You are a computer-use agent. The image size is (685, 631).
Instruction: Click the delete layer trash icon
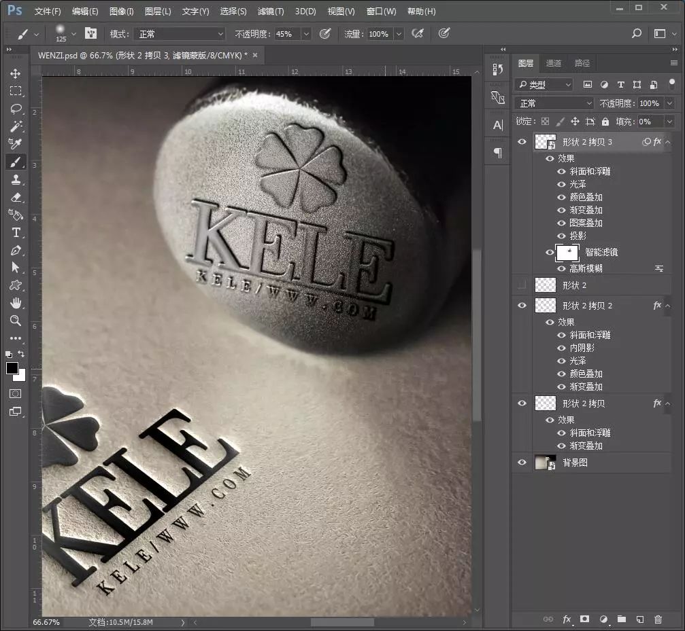pos(658,619)
